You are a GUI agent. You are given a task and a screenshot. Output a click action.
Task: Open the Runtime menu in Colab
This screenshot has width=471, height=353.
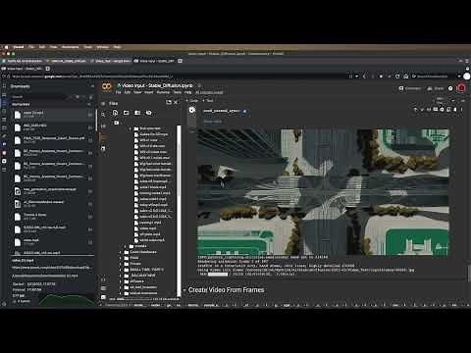(163, 92)
